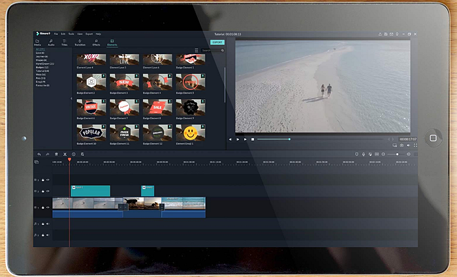Toggle visibility of video track 2
The width and height of the screenshot is (457, 277).
(48, 191)
